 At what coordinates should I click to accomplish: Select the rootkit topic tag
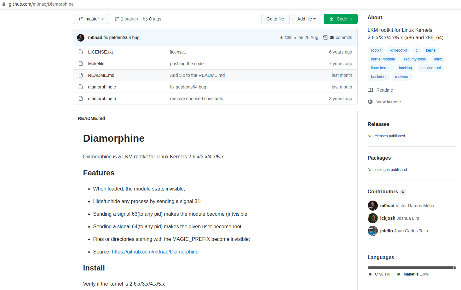tap(376, 50)
